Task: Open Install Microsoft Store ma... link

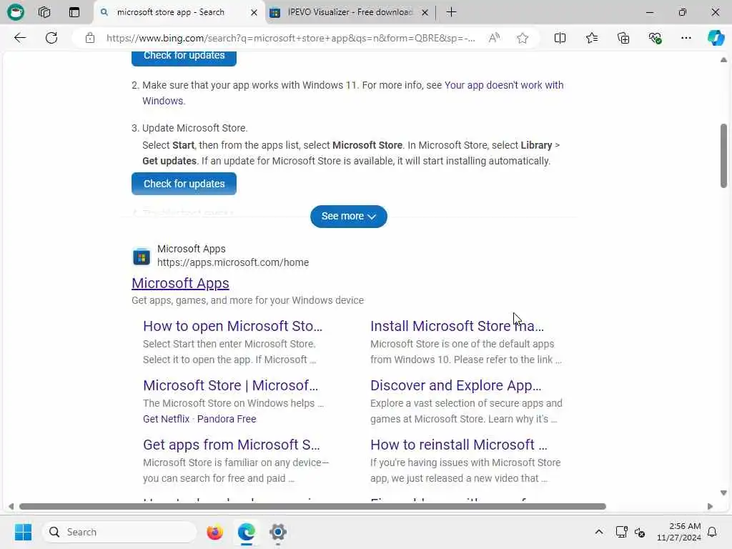Action: point(457,326)
